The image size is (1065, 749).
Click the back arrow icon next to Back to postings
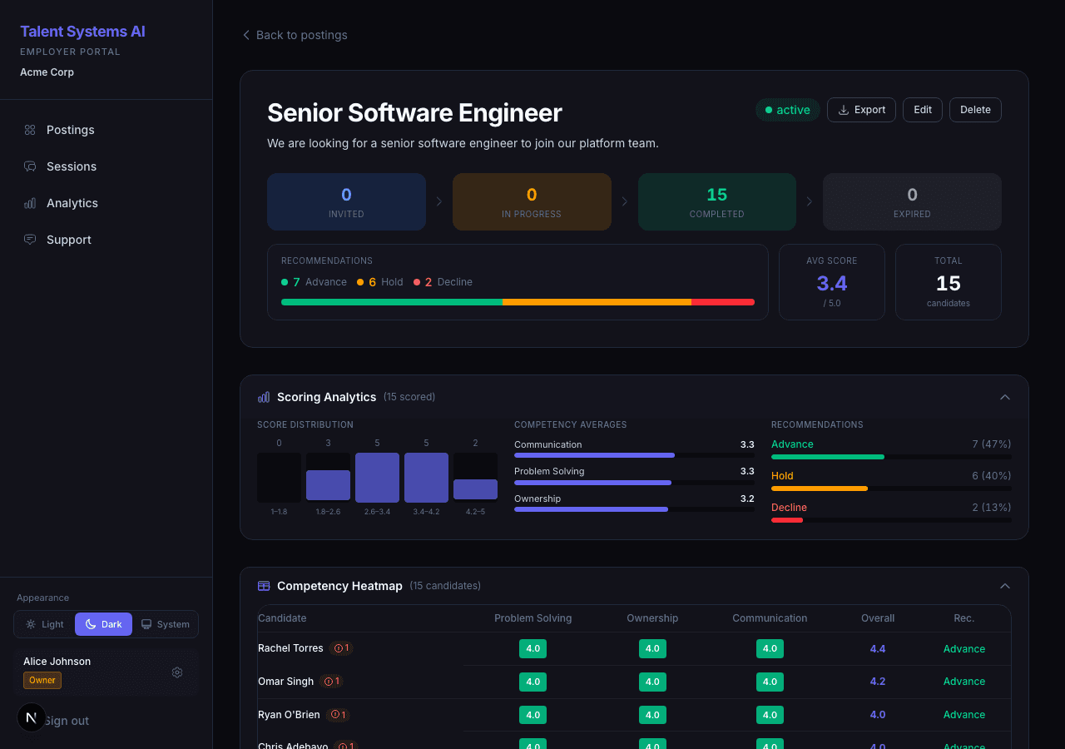(246, 35)
